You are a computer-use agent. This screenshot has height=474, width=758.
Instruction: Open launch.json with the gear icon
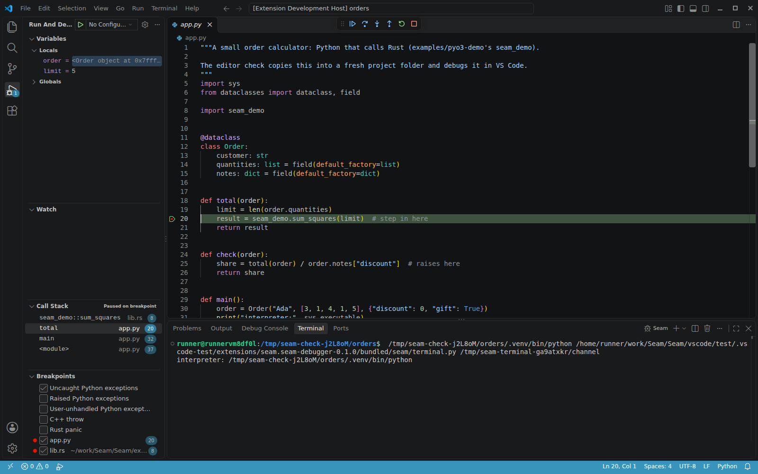point(145,25)
